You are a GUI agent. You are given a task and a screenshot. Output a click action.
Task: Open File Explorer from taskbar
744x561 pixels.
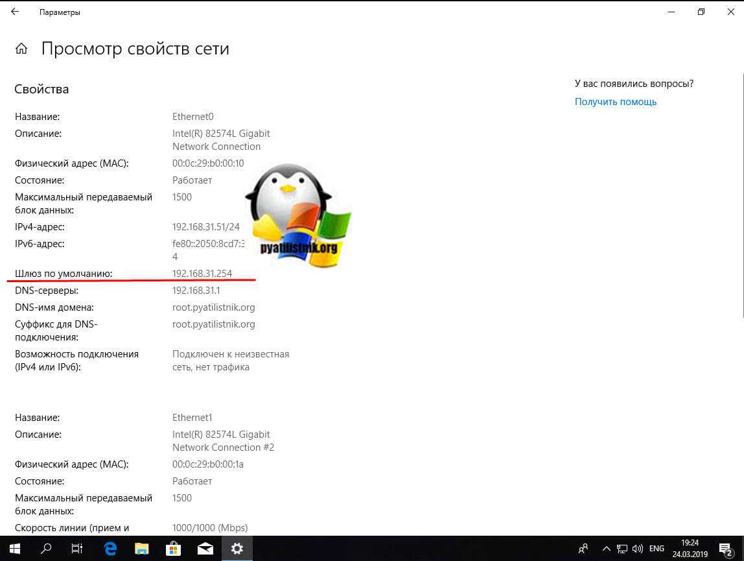(x=141, y=549)
